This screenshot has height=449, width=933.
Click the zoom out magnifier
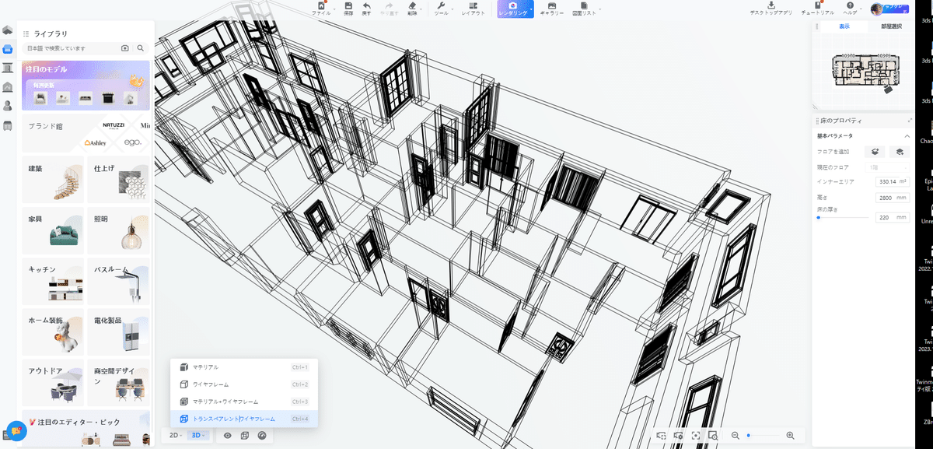pos(735,436)
